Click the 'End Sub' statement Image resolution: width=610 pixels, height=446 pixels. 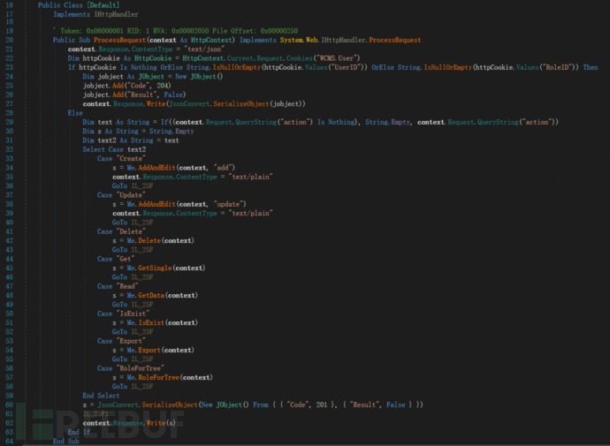pos(66,442)
